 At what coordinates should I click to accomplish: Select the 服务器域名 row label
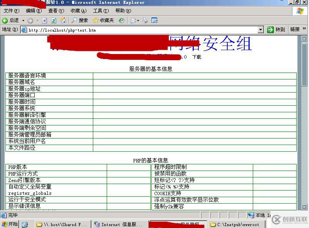22,82
